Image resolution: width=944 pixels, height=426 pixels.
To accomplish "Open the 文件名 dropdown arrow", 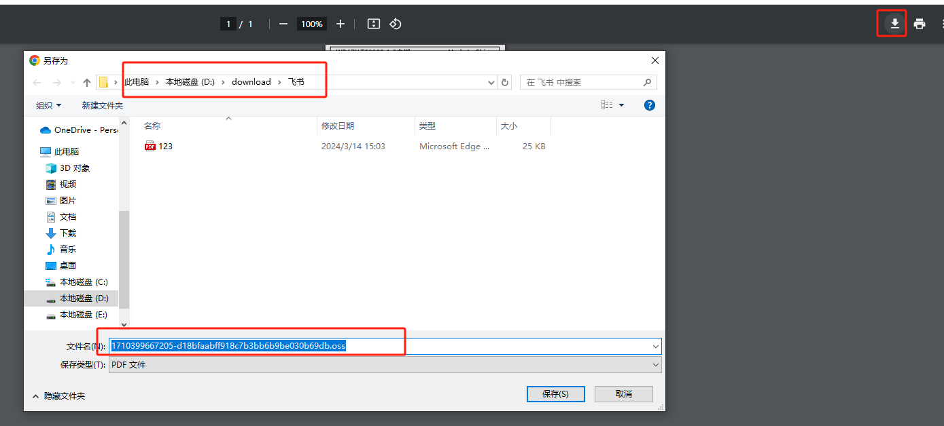I will pyautogui.click(x=655, y=346).
